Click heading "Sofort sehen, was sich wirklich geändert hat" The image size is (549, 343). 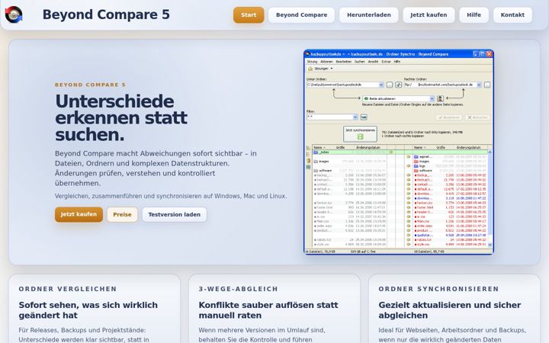coord(88,310)
